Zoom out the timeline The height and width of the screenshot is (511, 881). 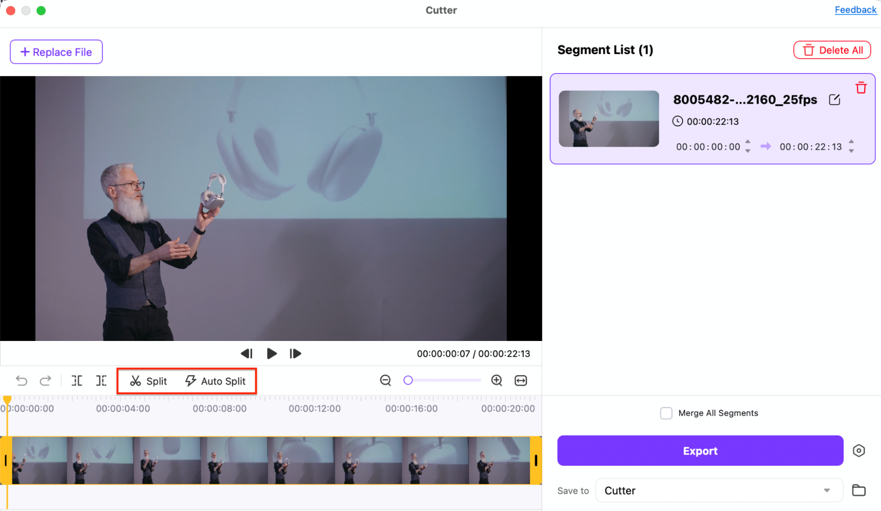[x=386, y=380]
